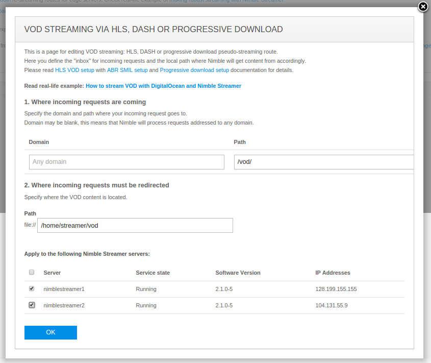Close the VOD streaming dialog
This screenshot has width=431, height=363.
point(423,7)
